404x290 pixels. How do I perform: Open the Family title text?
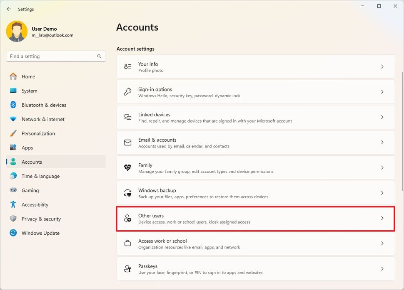(145, 165)
